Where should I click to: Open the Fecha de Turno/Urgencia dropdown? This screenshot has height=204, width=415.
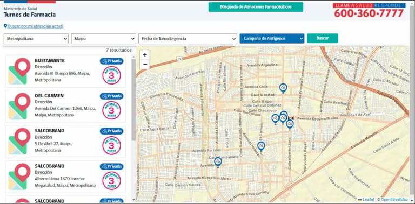click(x=188, y=39)
